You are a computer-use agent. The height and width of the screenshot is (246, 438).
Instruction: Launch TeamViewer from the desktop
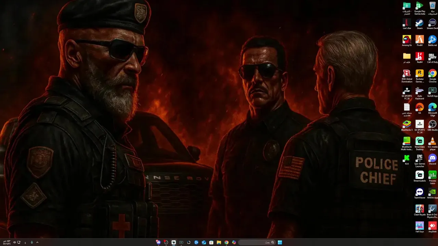point(420,193)
